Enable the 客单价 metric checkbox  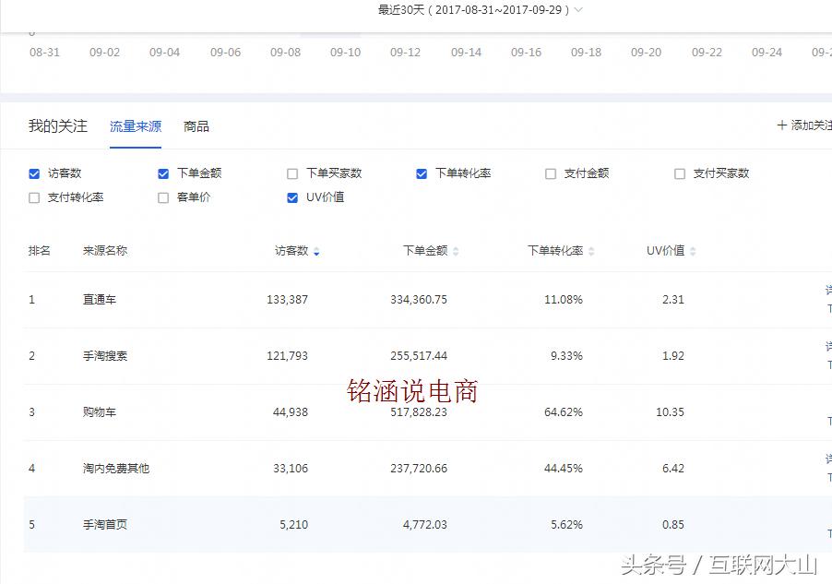point(163,197)
